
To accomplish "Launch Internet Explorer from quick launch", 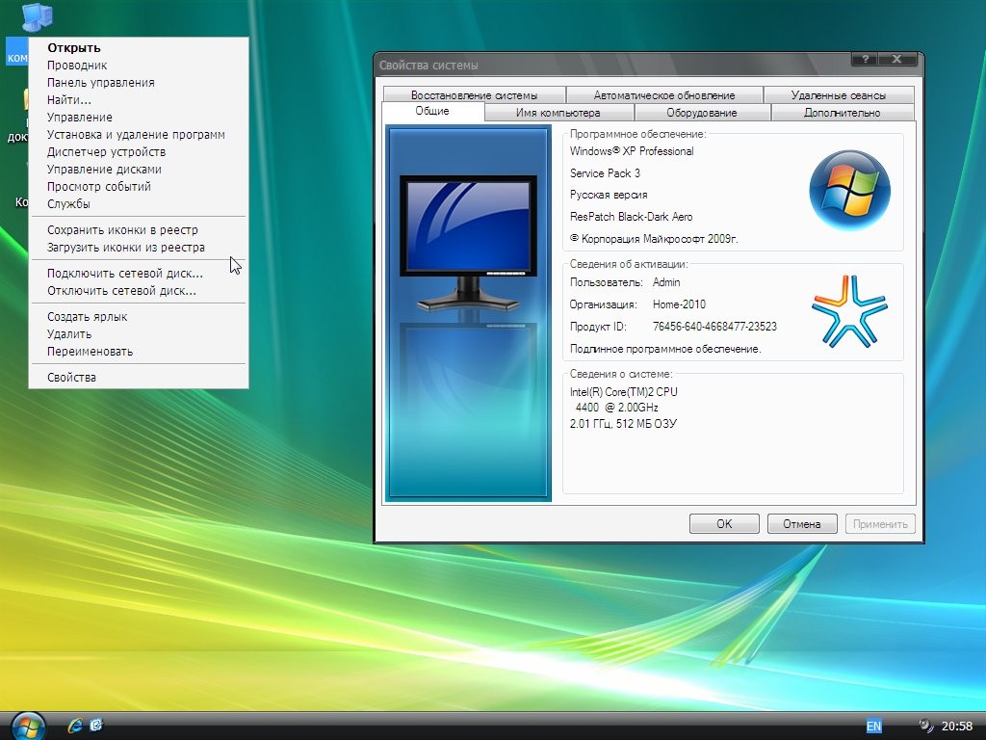I will [x=75, y=726].
